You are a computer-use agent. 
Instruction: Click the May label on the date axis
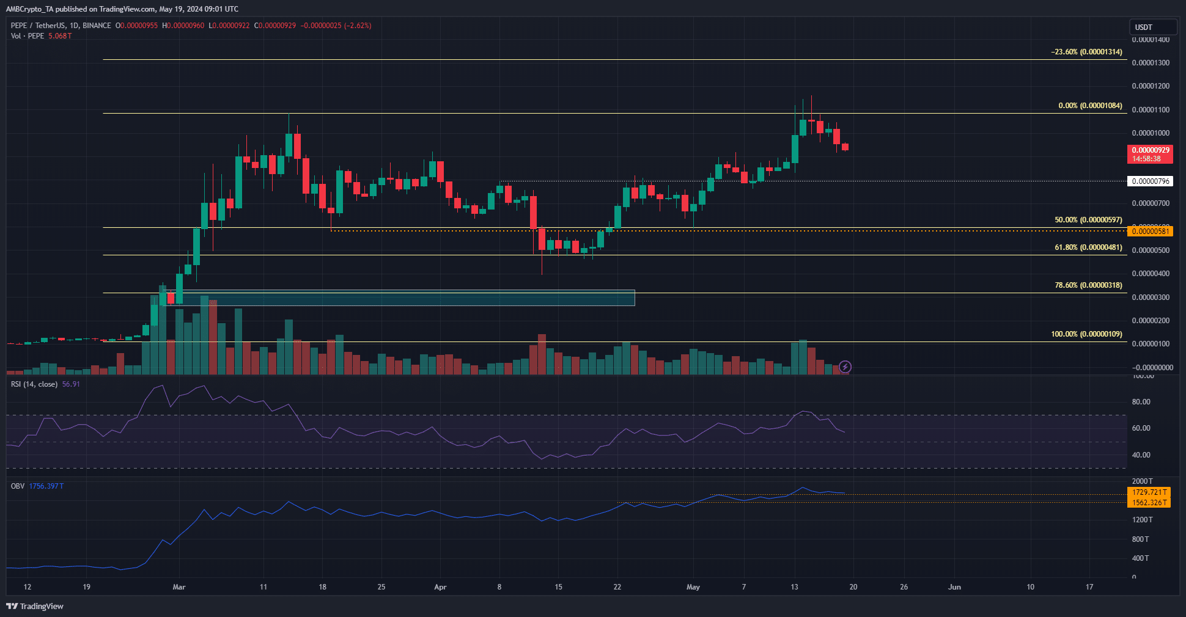coord(693,587)
